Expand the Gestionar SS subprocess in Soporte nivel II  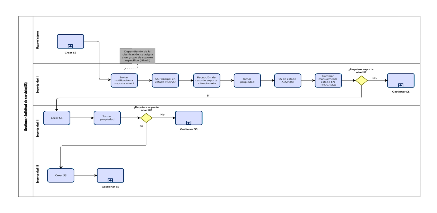pyautogui.click(x=189, y=123)
